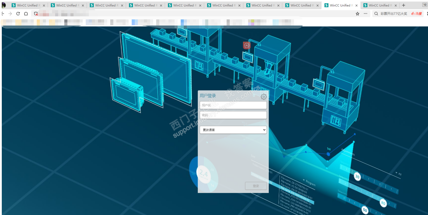Viewport: 428px width, 215px height.
Task: Click the browser forward arrow
Action: point(10,14)
